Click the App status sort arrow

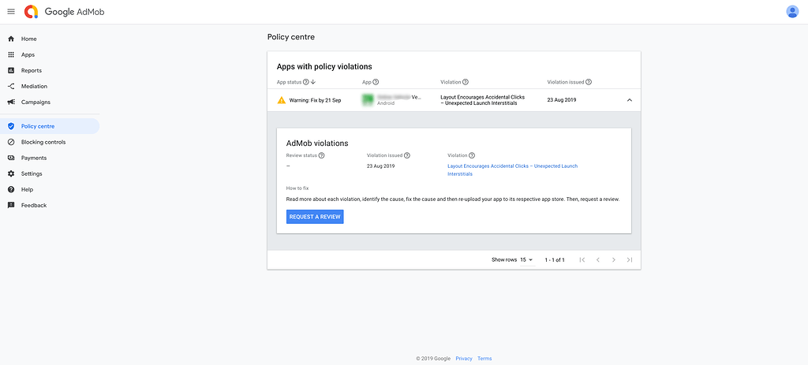point(312,82)
